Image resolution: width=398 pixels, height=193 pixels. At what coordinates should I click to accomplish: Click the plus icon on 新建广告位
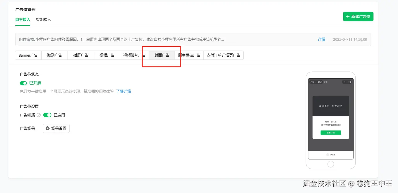348,16
